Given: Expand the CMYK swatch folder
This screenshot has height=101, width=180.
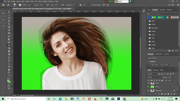Looking at the screenshot, I should [x=148, y=24].
